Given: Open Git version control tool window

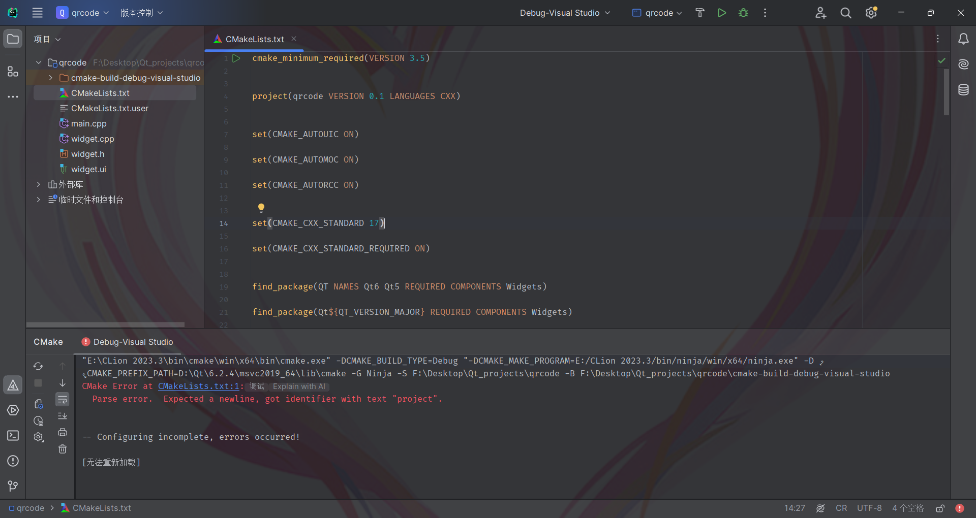Looking at the screenshot, I should 13,487.
